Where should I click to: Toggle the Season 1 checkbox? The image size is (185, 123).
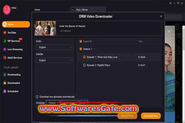81,49
